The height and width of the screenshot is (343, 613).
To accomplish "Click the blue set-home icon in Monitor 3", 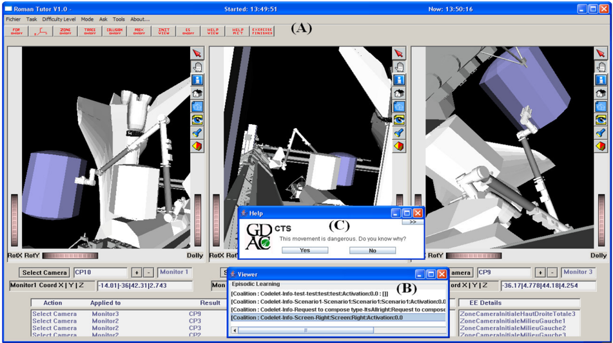I will (601, 107).
